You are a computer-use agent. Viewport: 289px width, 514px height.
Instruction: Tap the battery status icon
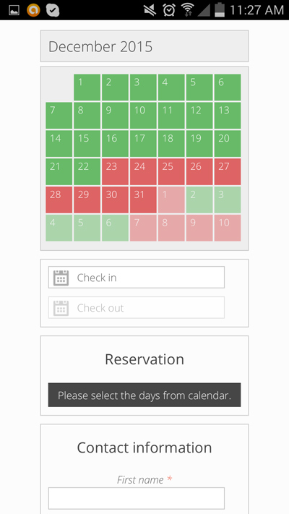pos(220,10)
